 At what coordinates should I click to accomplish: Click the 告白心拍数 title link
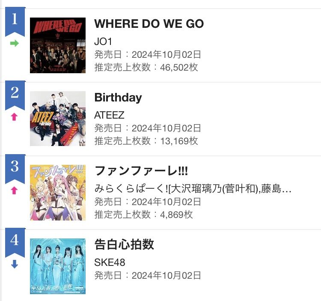pyautogui.click(x=124, y=245)
